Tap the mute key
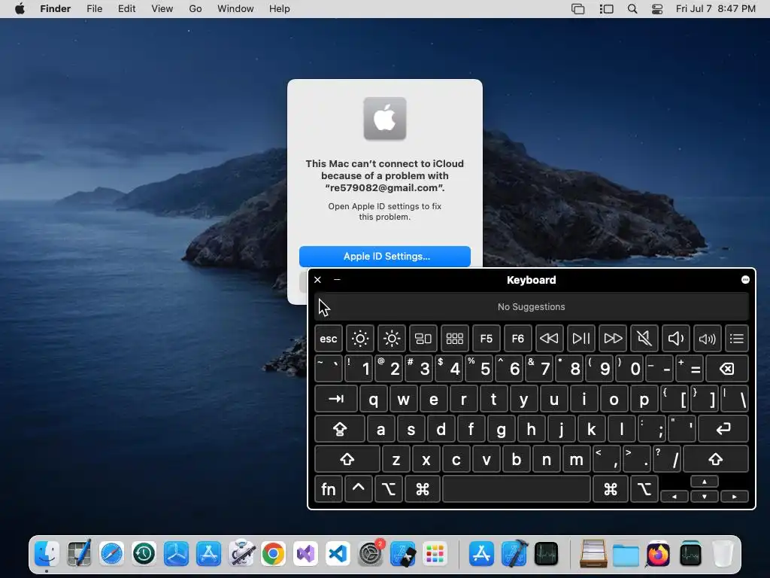The image size is (770, 578). [644, 339]
